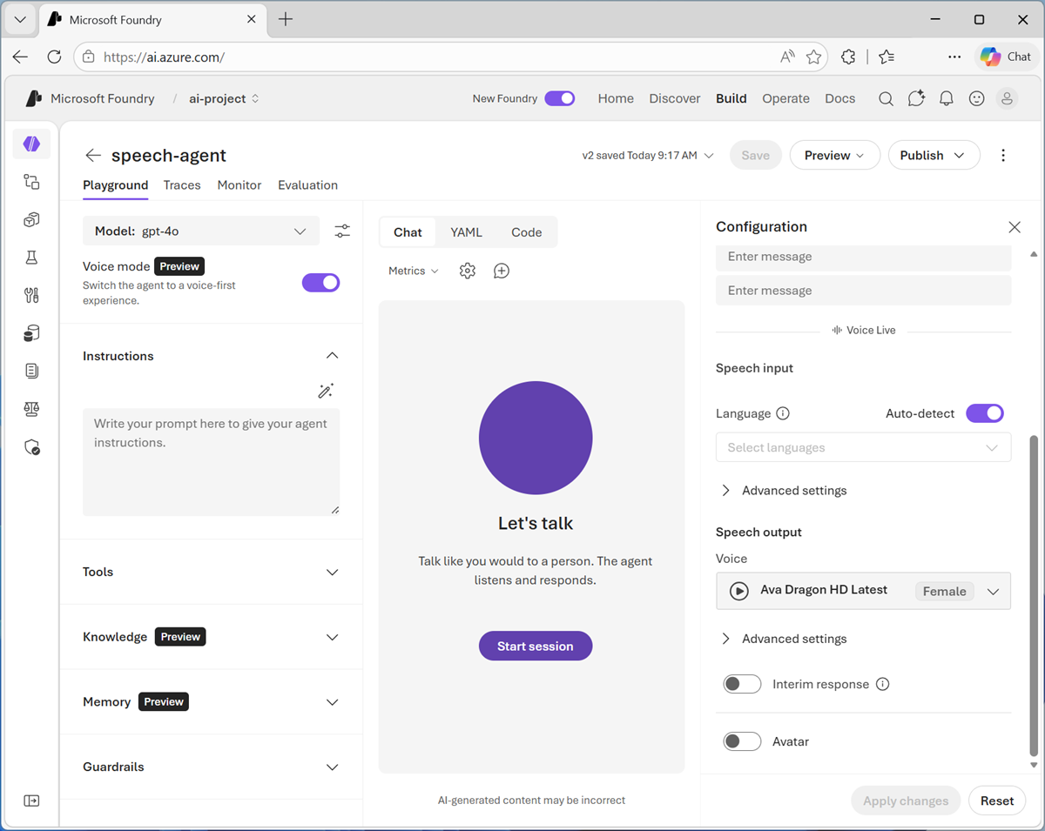This screenshot has height=831, width=1045.
Task: Go to the Home link
Action: (616, 98)
